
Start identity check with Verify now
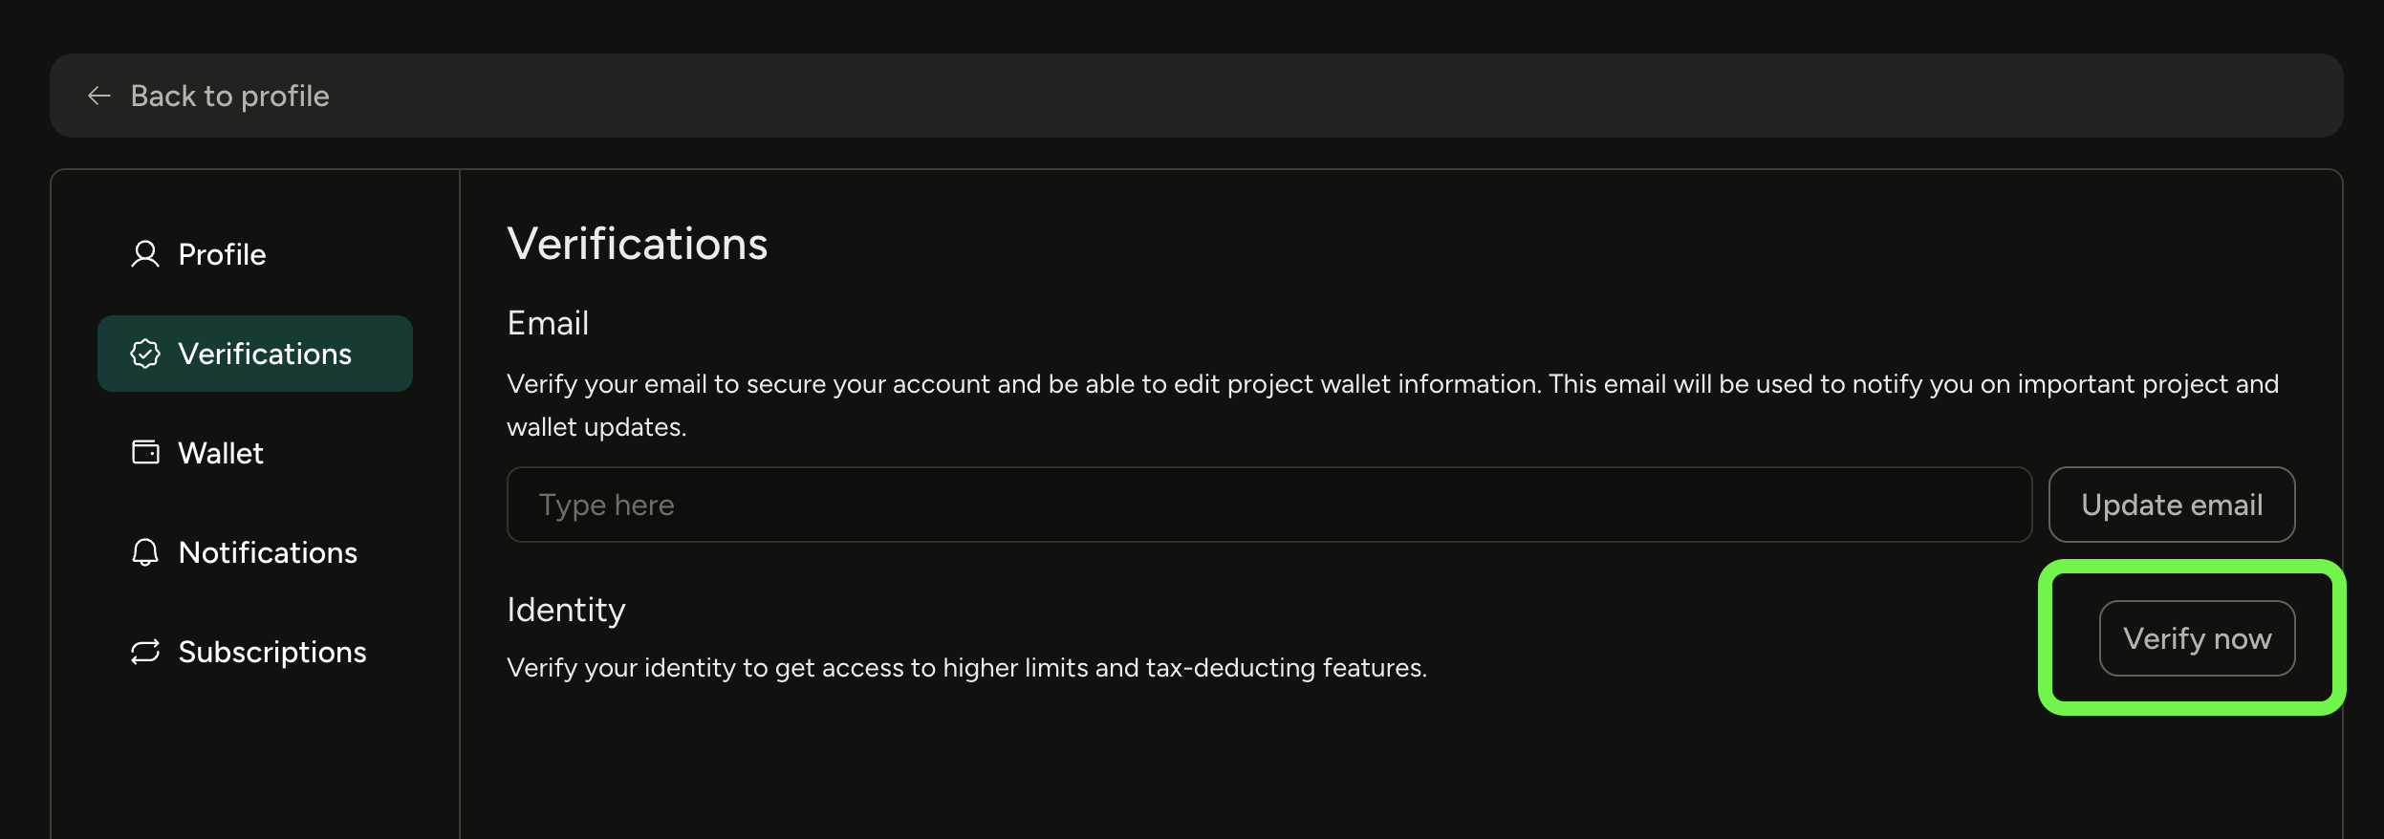point(2197,638)
